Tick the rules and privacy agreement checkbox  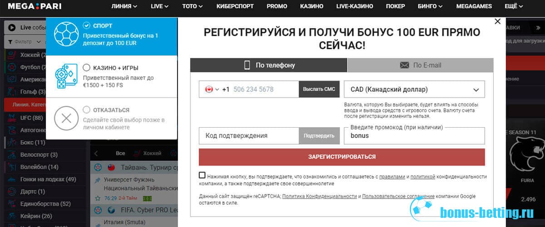tap(202, 176)
